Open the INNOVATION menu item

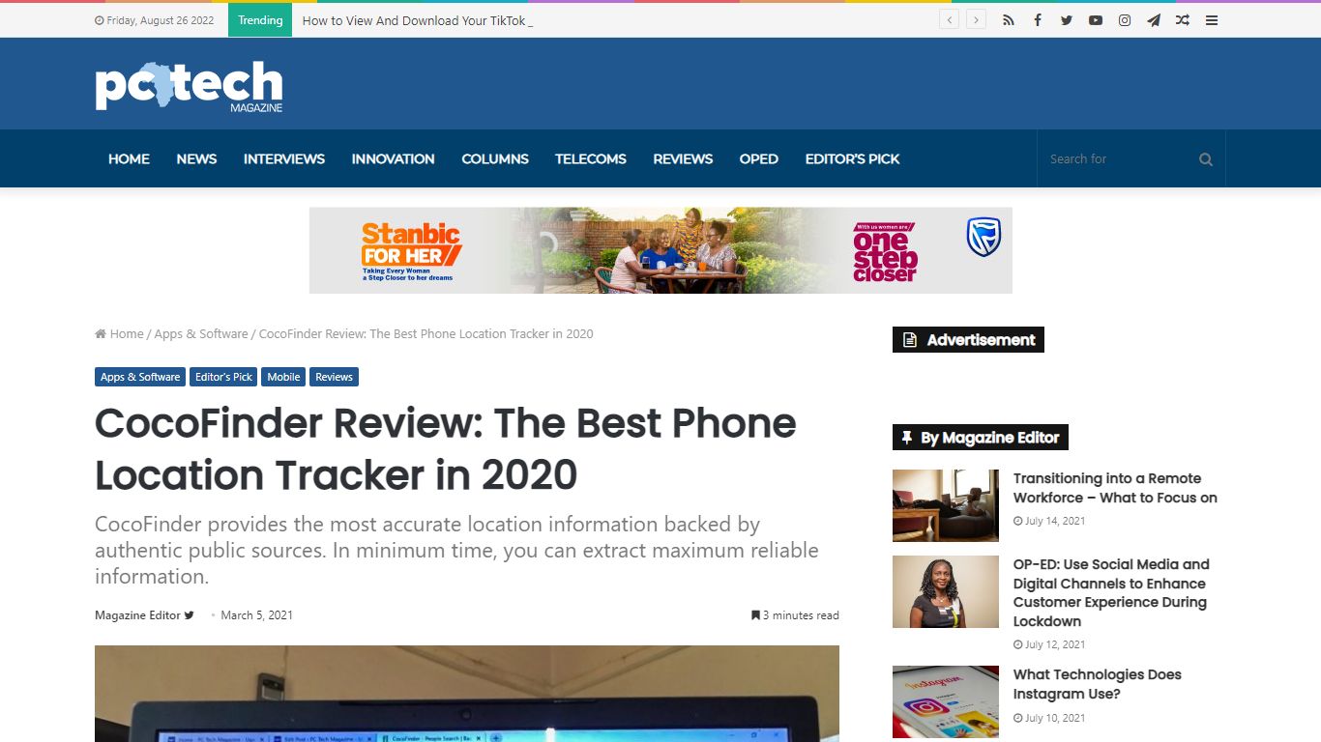[x=393, y=158]
